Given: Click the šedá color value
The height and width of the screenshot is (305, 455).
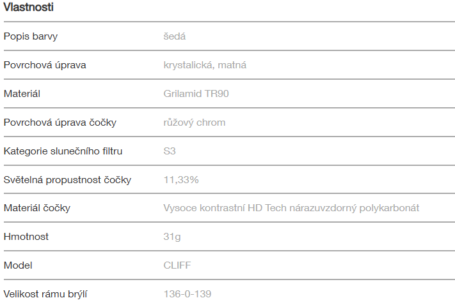Looking at the screenshot, I should [x=175, y=36].
